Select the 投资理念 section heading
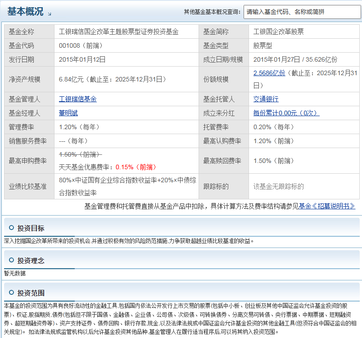Image resolution: width=362 pixels, height=338 pixels. coord(31,261)
